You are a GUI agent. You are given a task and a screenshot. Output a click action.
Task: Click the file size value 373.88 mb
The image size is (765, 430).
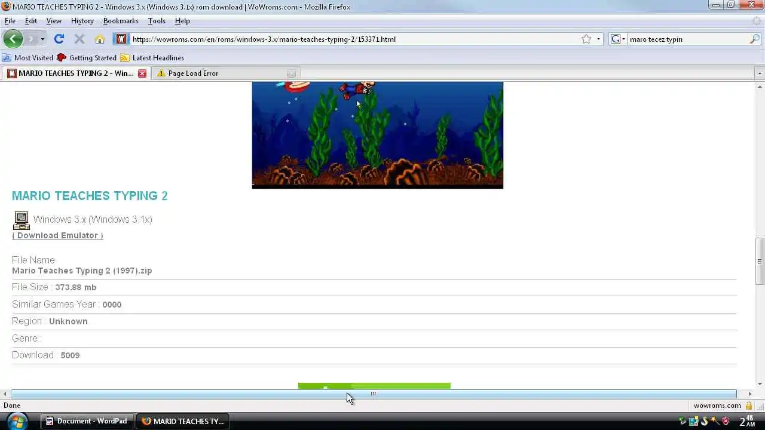(75, 287)
